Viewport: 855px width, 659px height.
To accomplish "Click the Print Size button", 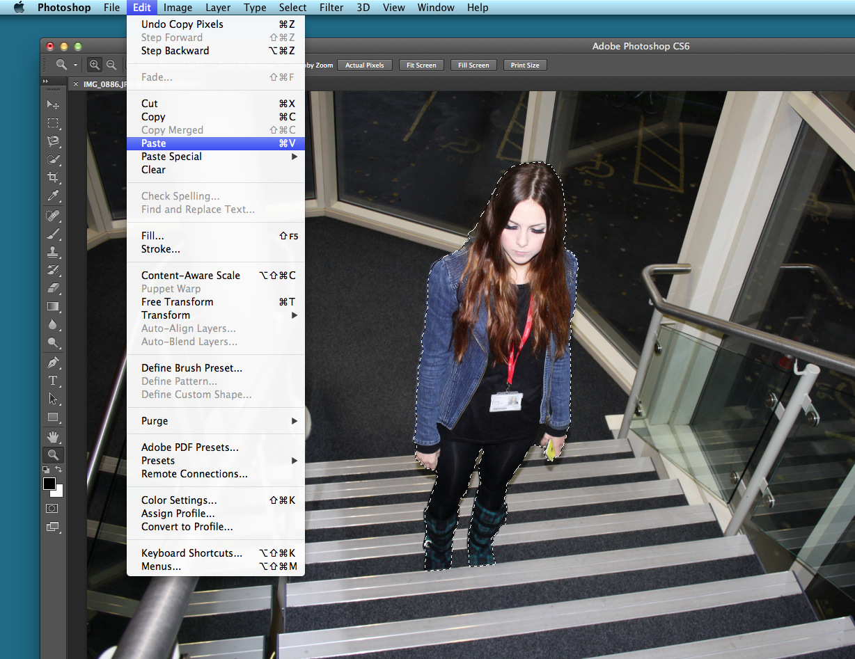I will (525, 65).
